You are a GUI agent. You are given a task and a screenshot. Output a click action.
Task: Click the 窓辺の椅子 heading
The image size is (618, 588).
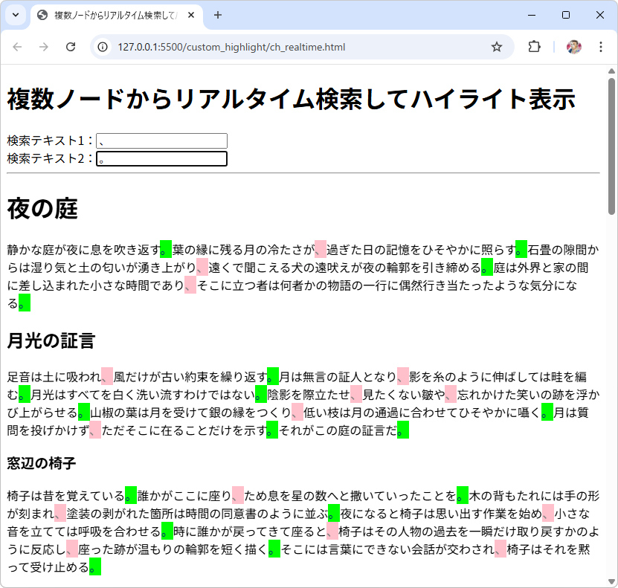42,464
